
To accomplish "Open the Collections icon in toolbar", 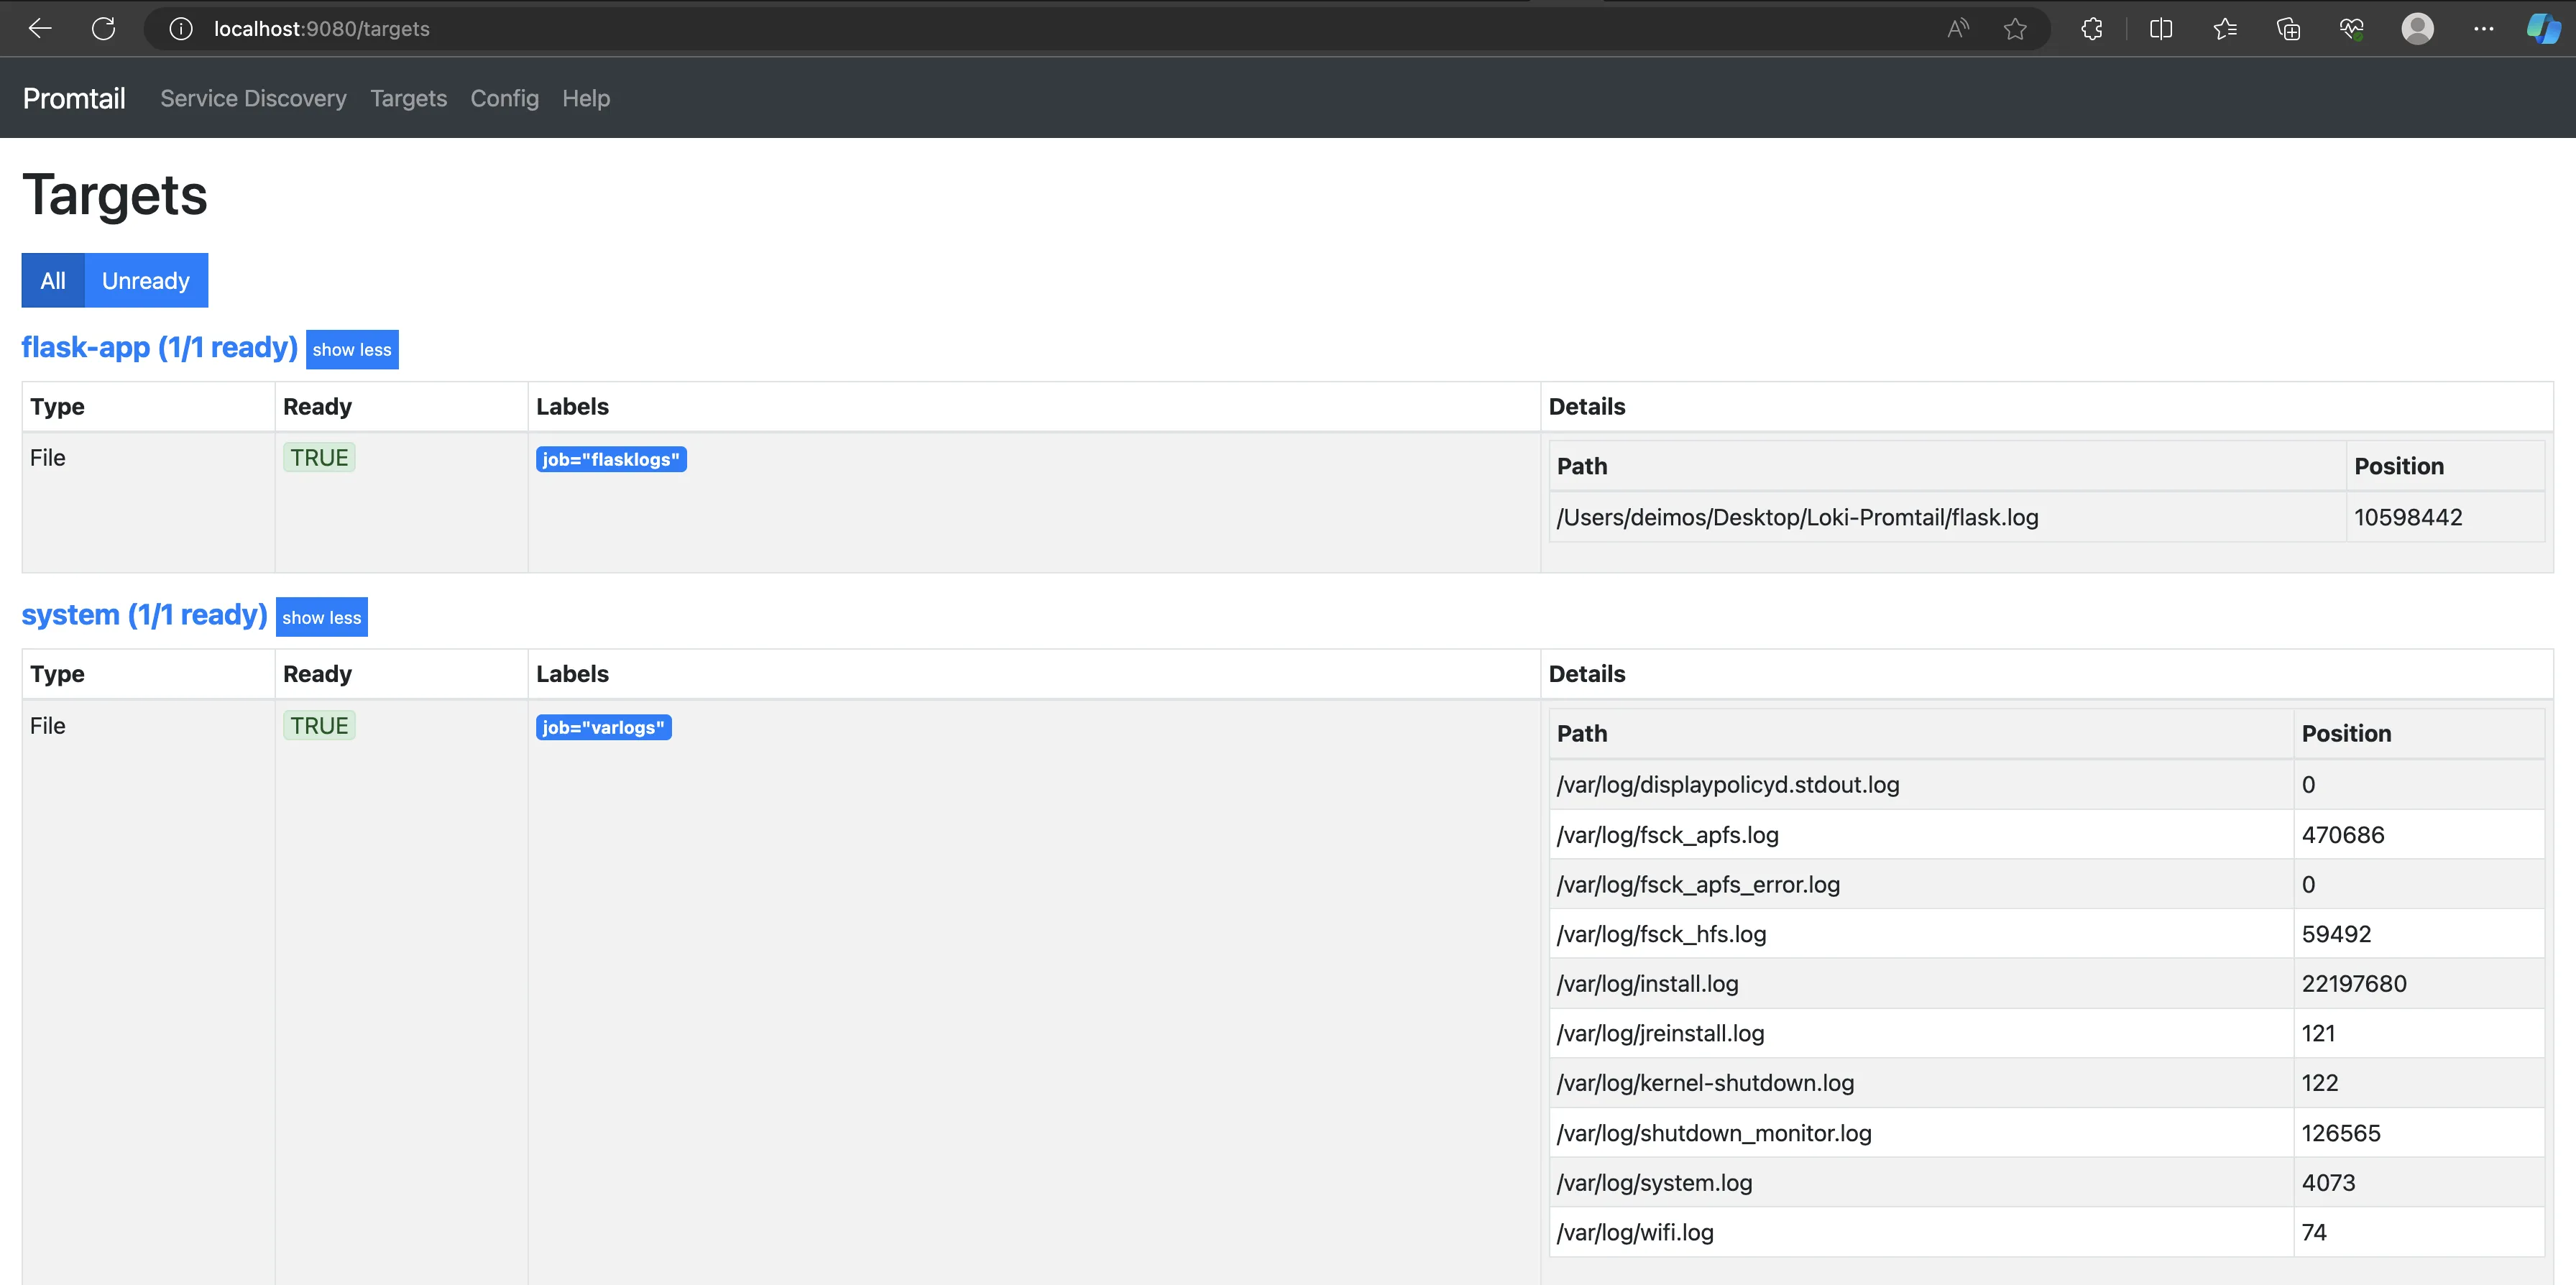I will pos(2288,29).
